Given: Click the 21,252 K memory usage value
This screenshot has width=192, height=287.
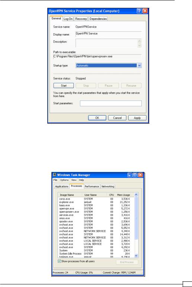Looking at the screenshot, I should pyautogui.click(x=125, y=202).
